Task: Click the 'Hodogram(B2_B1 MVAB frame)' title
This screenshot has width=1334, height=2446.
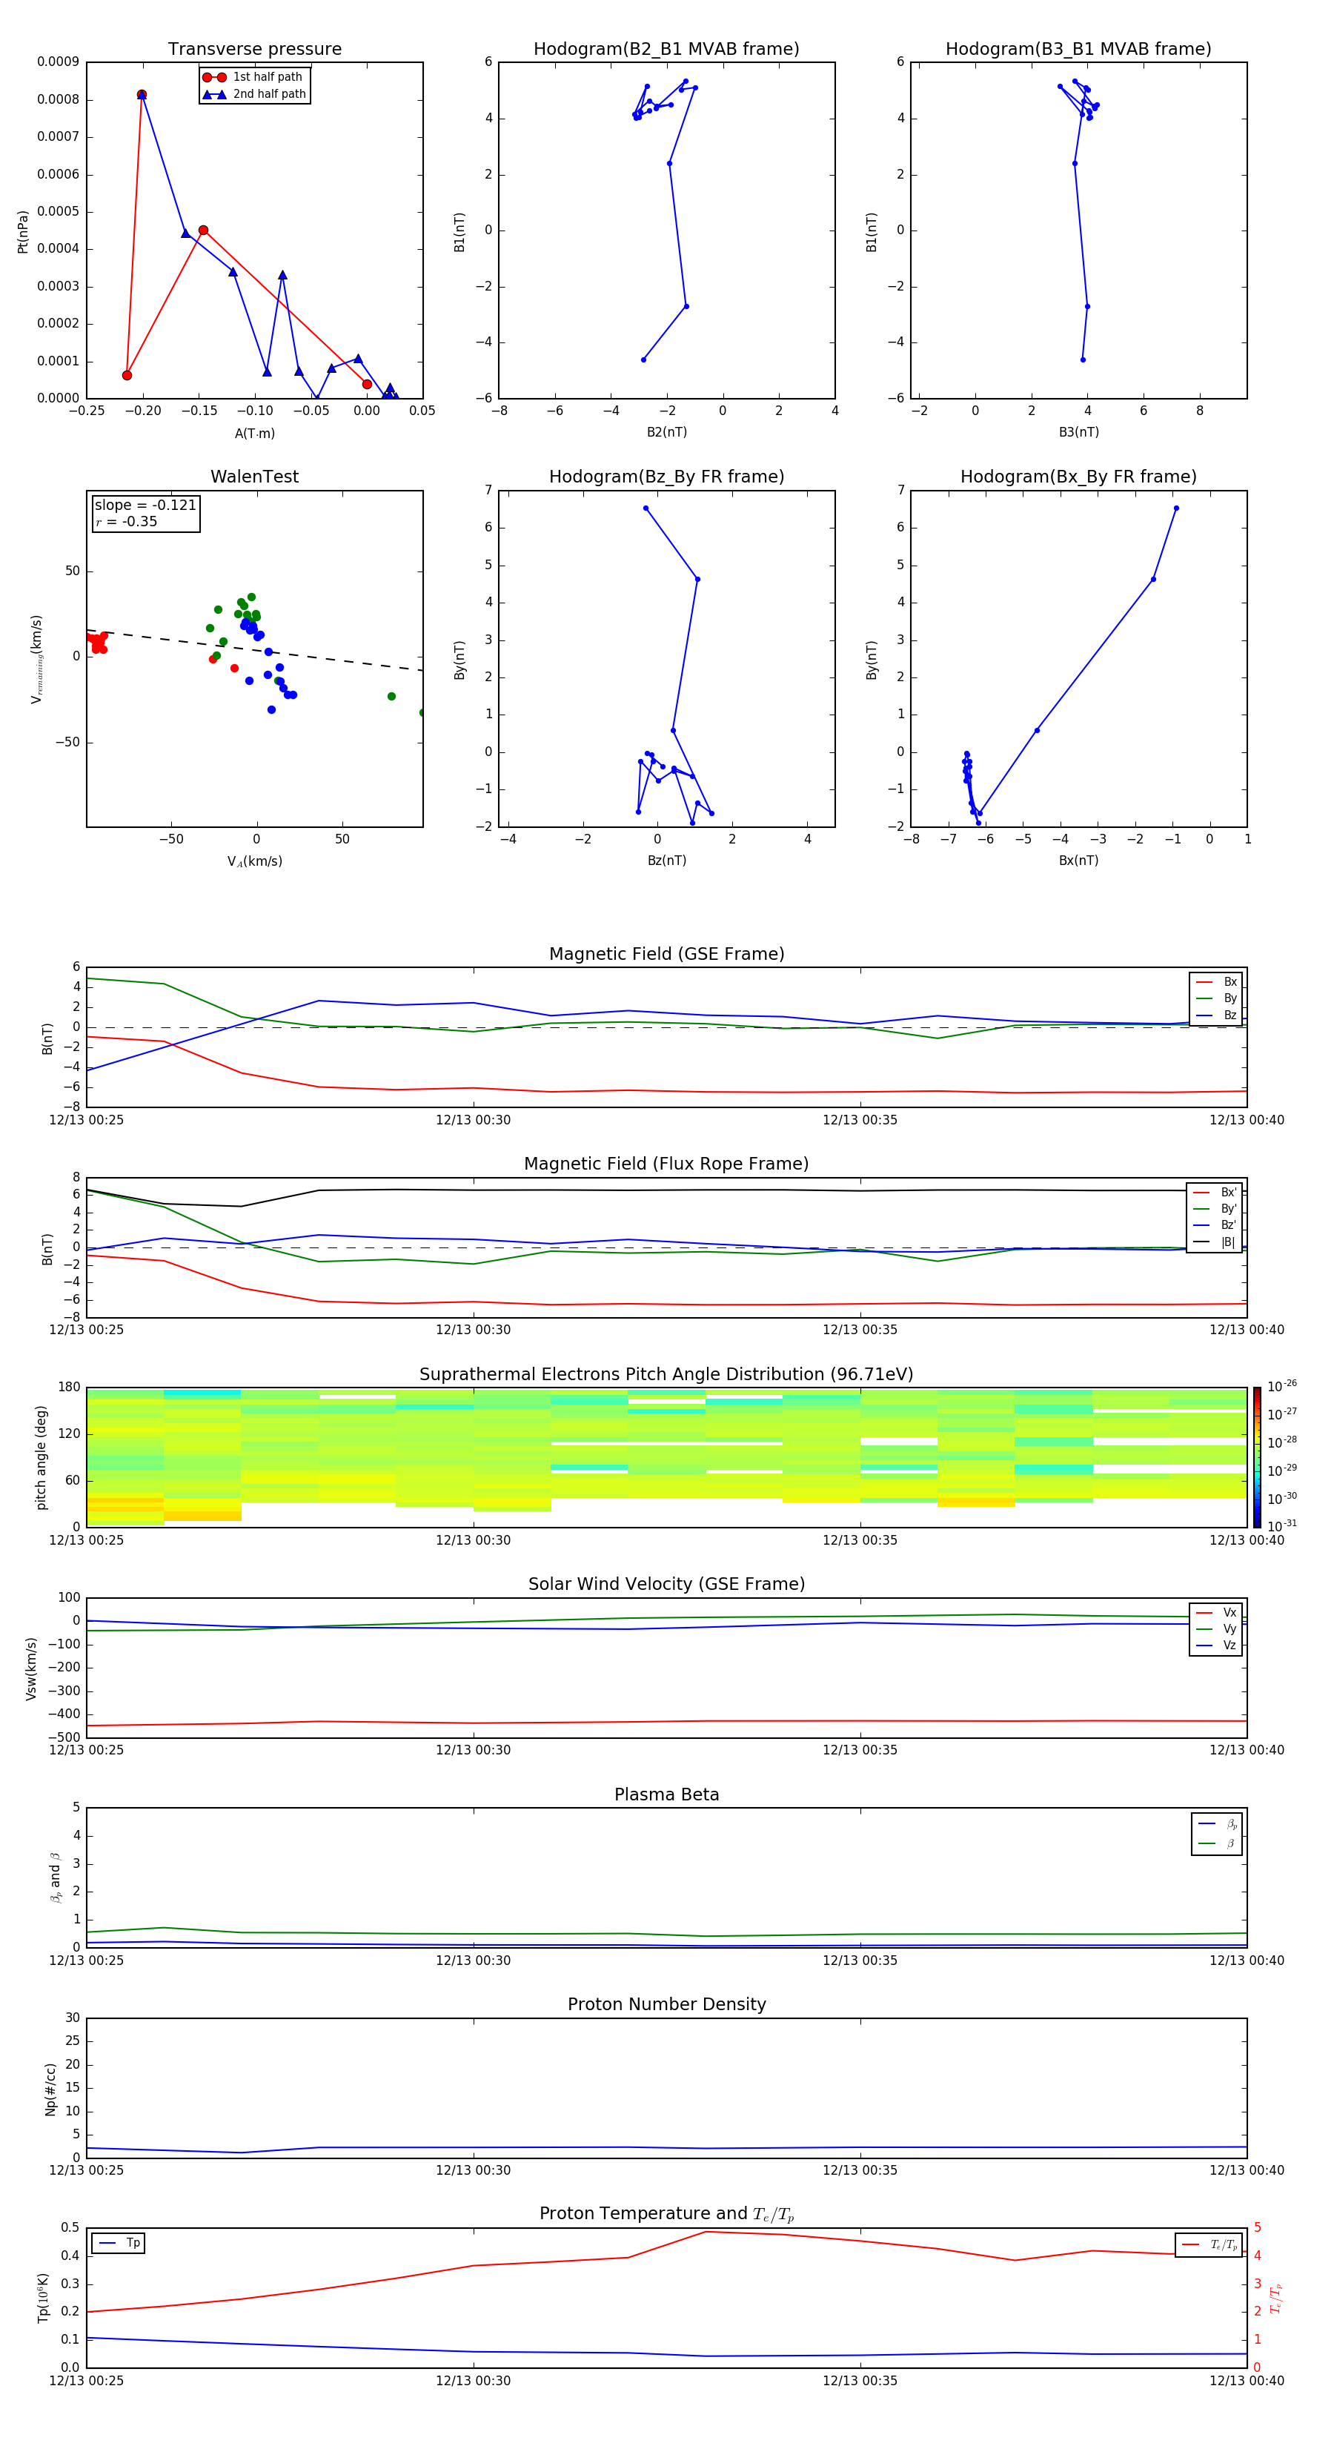Action: pos(666,50)
